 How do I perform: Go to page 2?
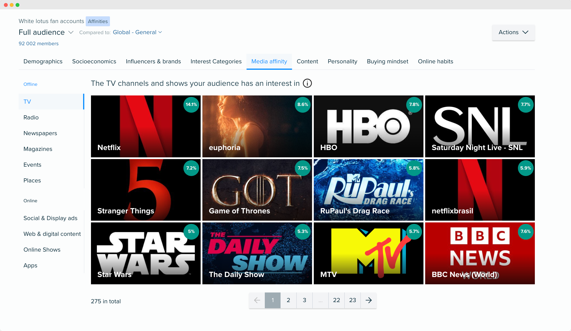point(288,300)
